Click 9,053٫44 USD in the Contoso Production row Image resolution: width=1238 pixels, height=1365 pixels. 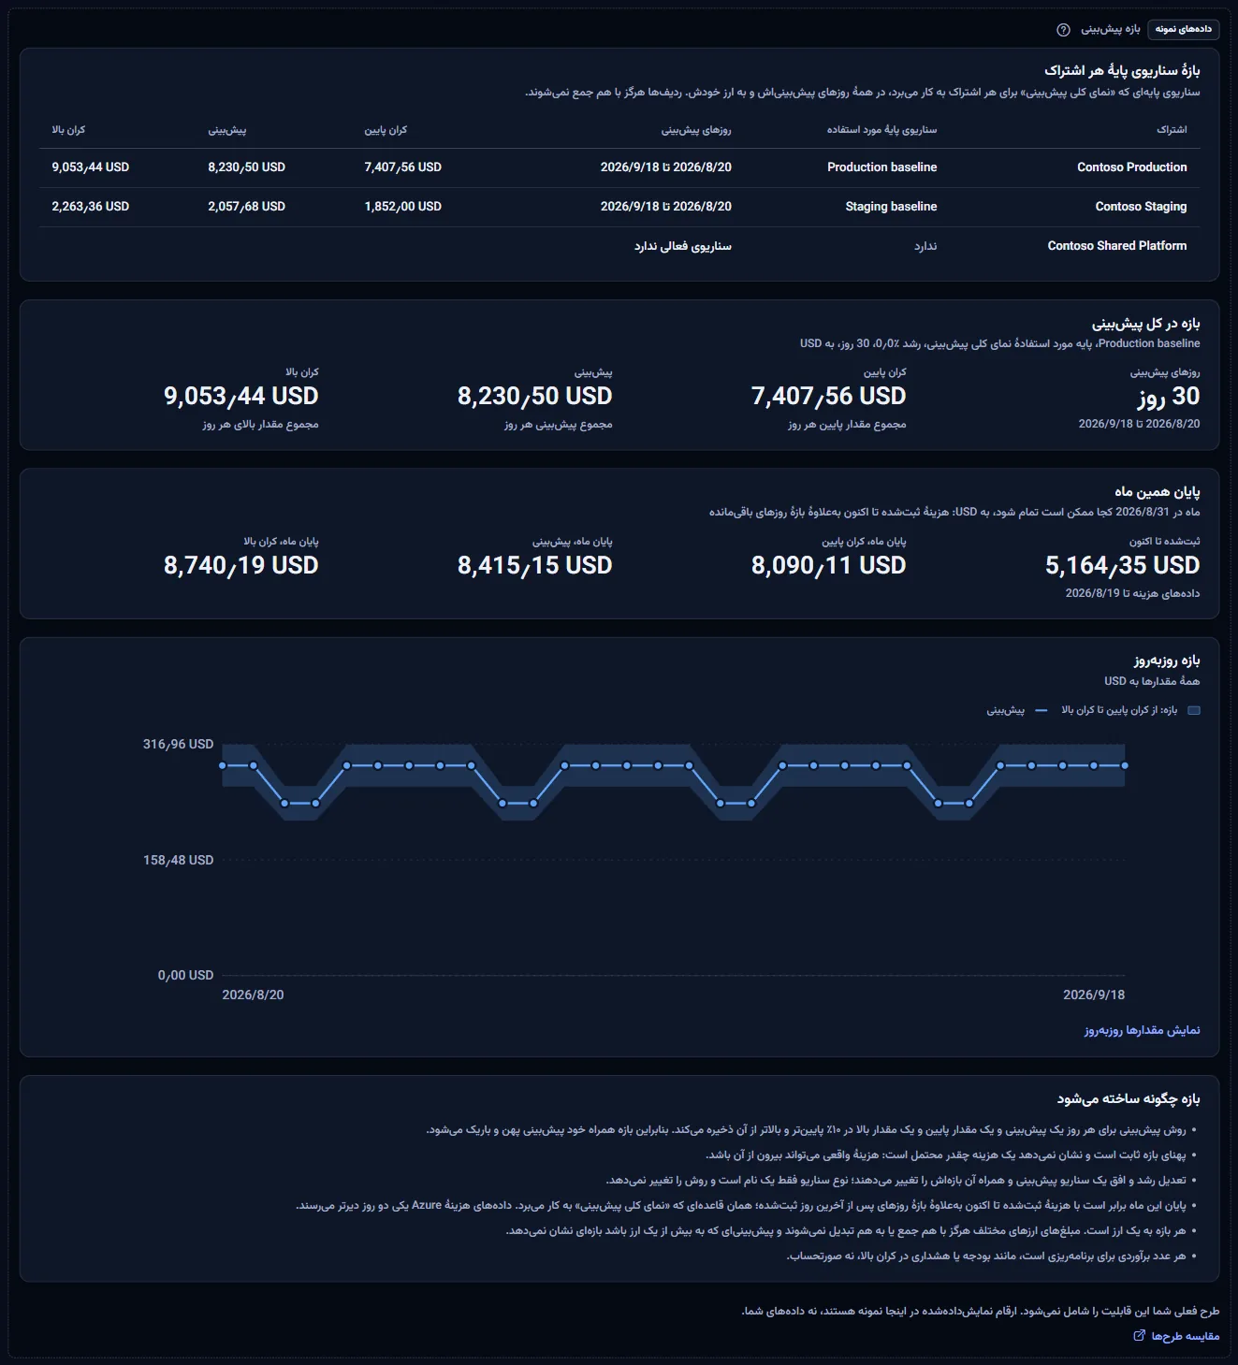click(x=90, y=167)
